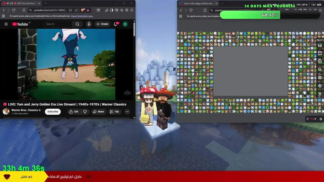Arrange puzzle pieces with grid icon
The width and height of the screenshot is (324, 182).
tap(320, 78)
